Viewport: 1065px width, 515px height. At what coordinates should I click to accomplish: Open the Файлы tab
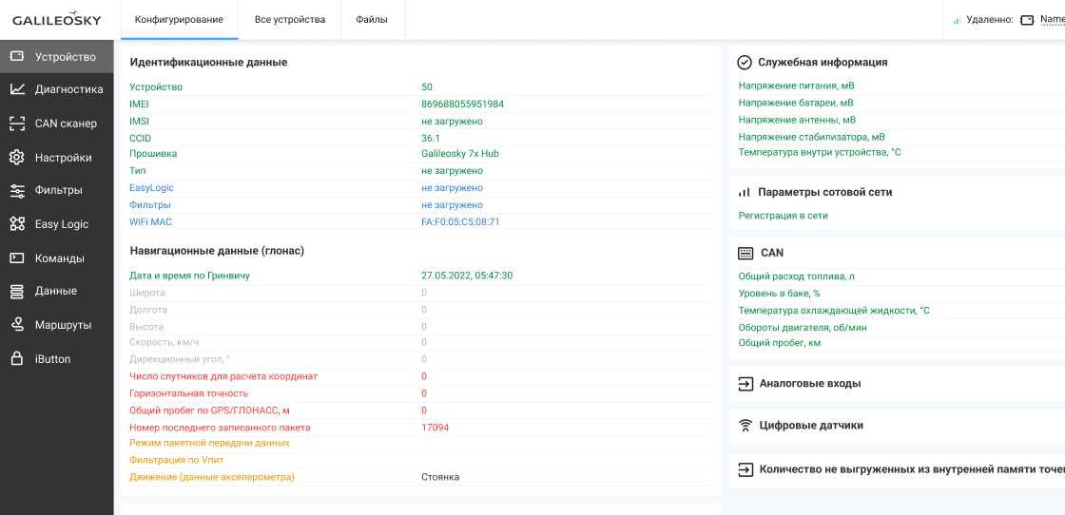[371, 20]
